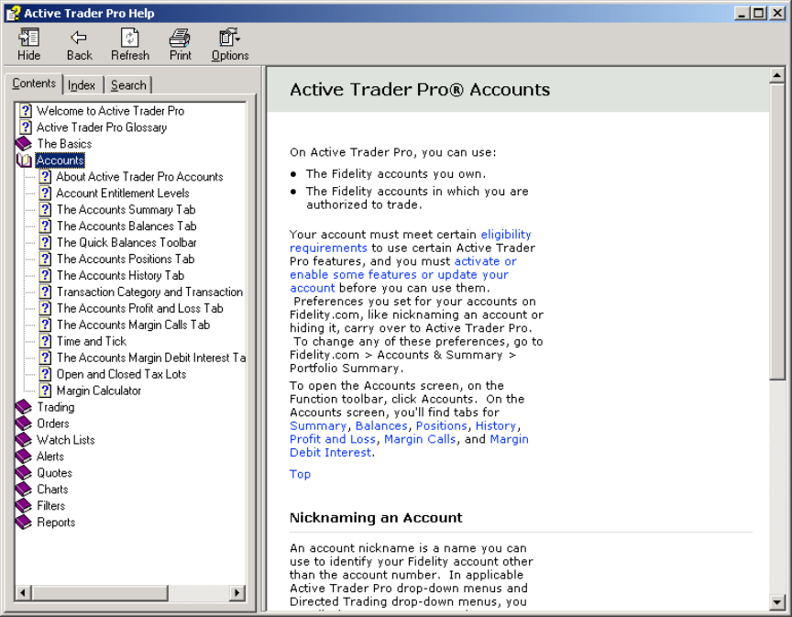
Task: Expand The Basics book
Action: 24,144
